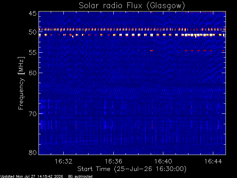
Task: Click the 45 MHz frequency axis label
Action: 33,13
